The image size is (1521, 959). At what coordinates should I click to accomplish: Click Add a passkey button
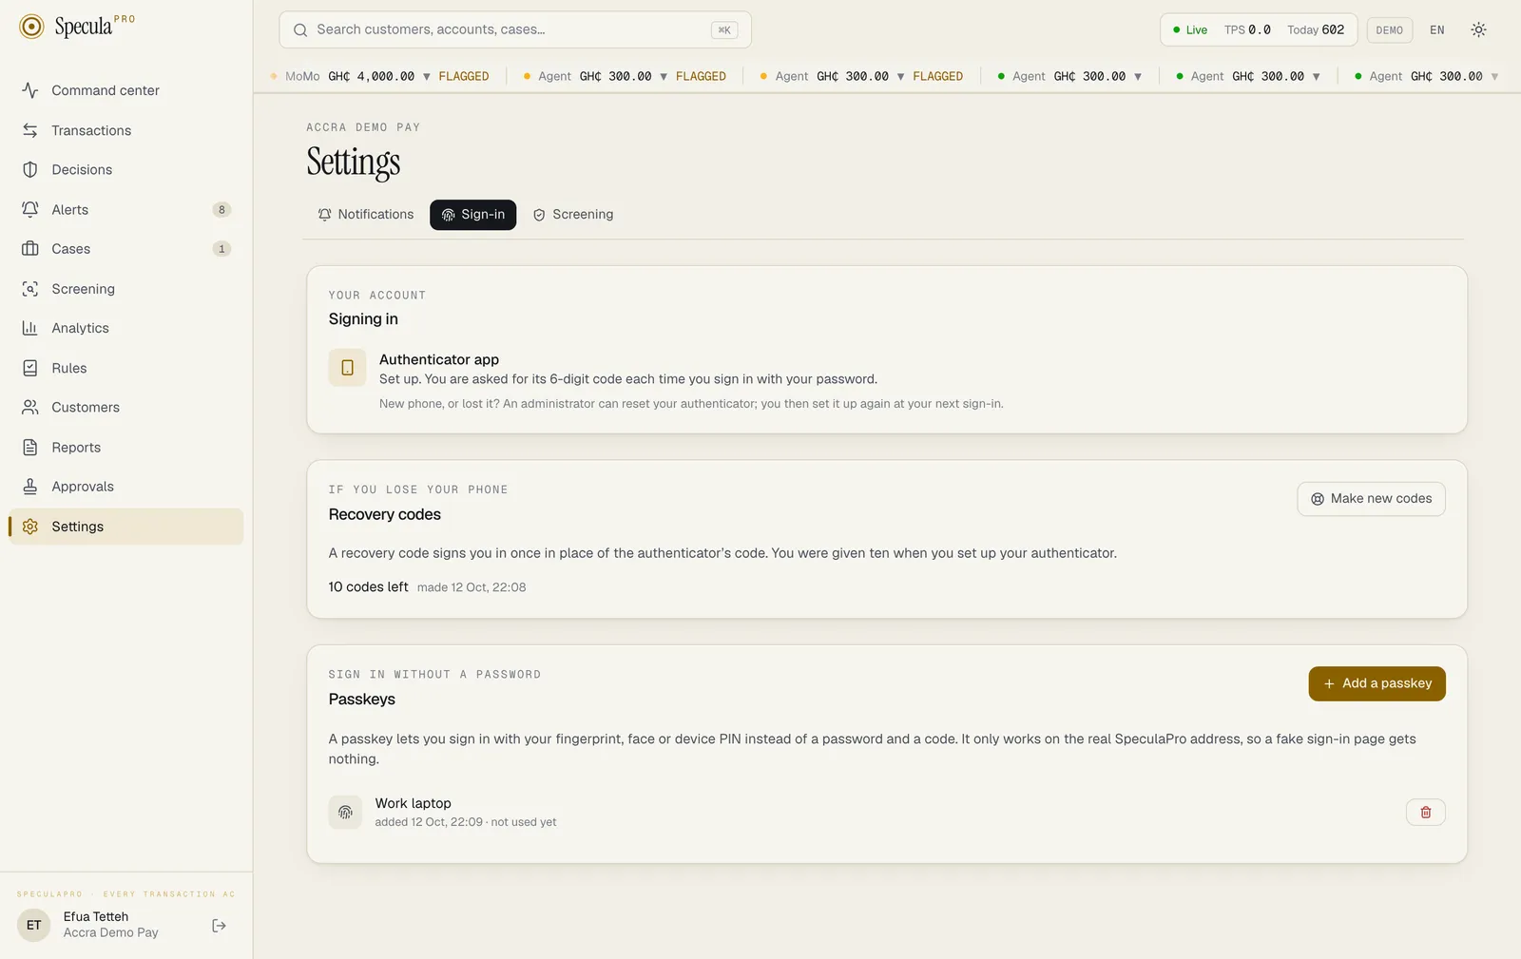click(1377, 684)
